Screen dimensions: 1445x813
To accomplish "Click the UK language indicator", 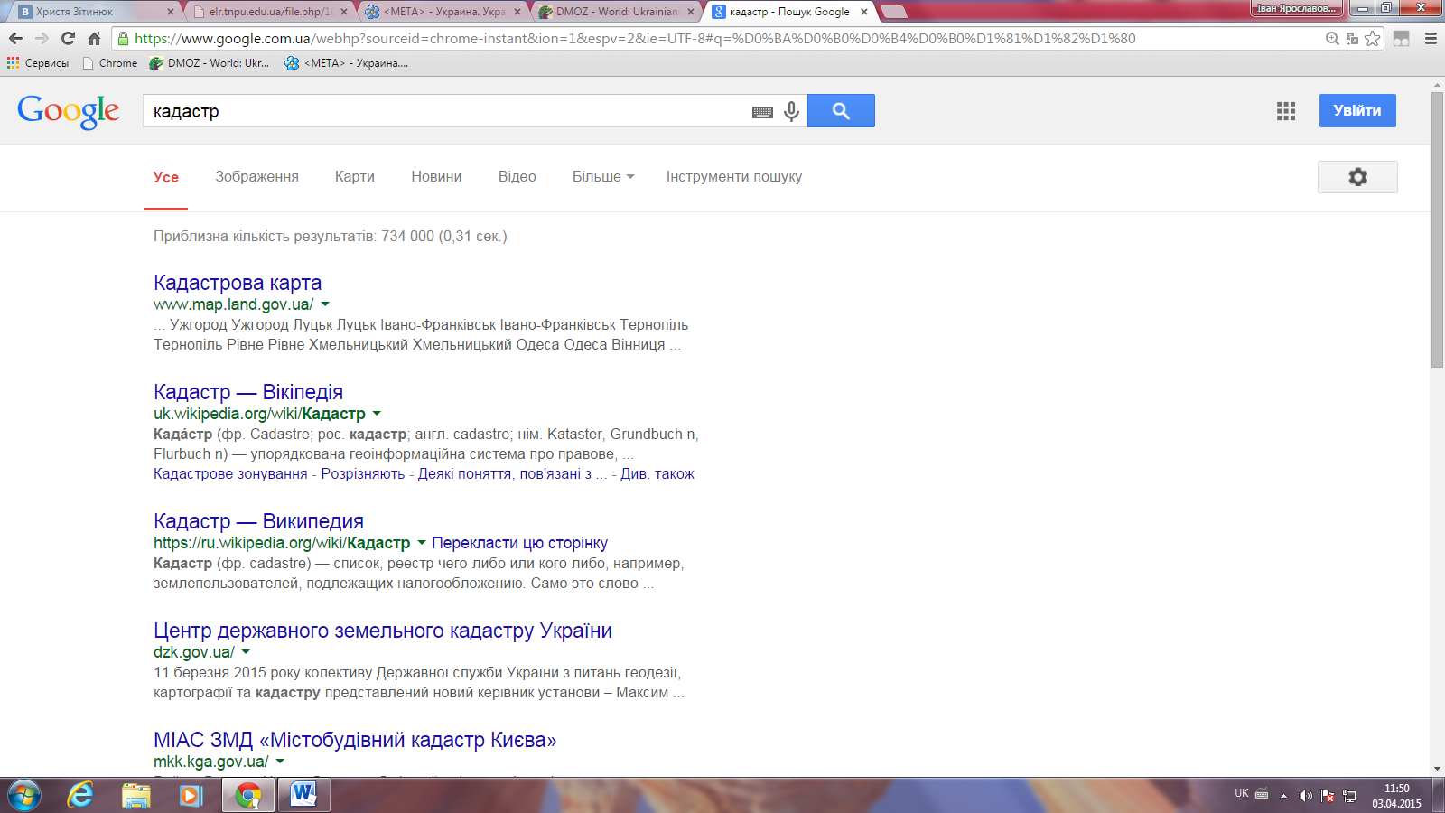I will point(1242,793).
